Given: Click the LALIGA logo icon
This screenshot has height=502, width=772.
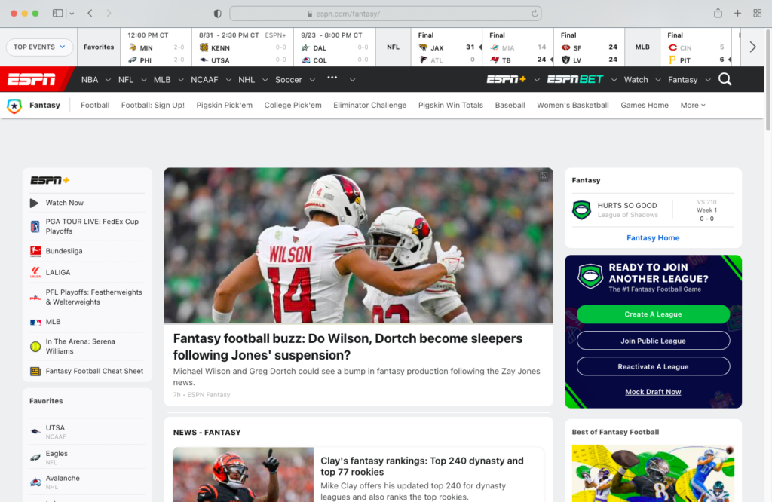Looking at the screenshot, I should click(35, 272).
